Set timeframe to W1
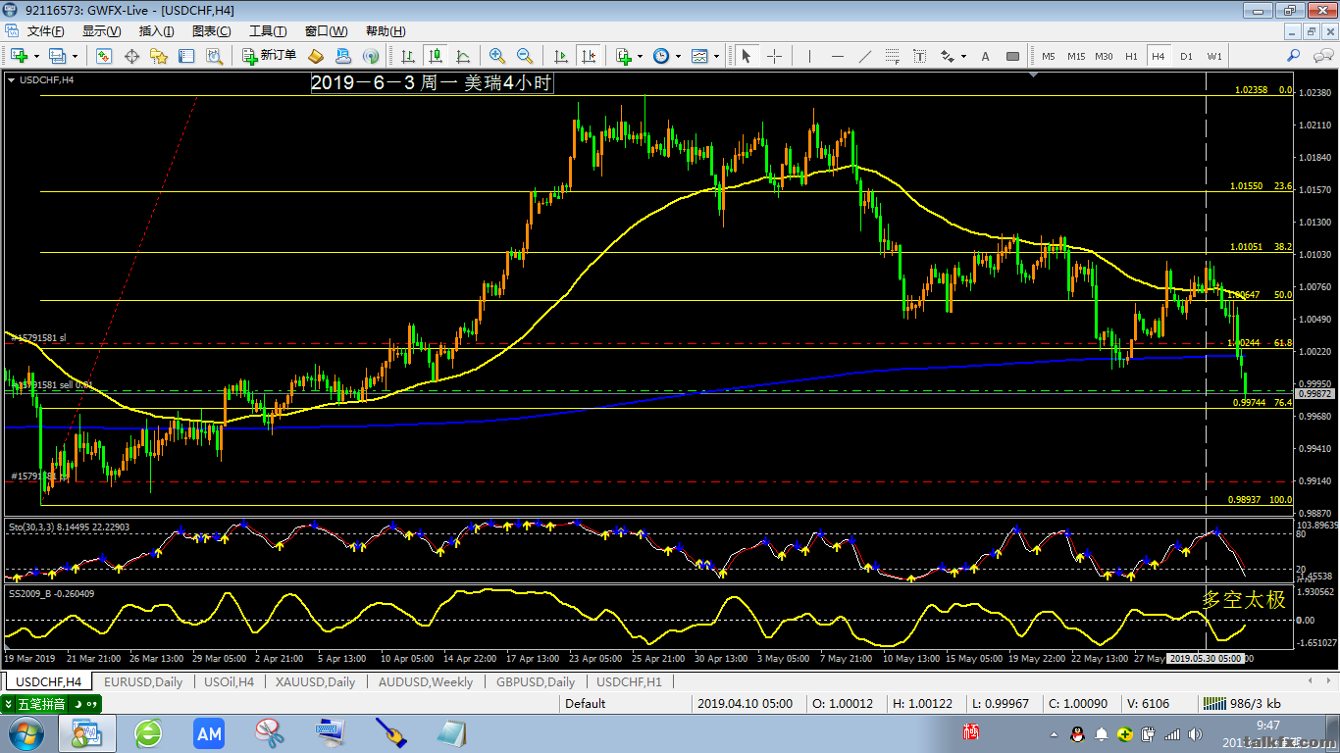Screen dimensions: 1340x753 click(x=1214, y=56)
